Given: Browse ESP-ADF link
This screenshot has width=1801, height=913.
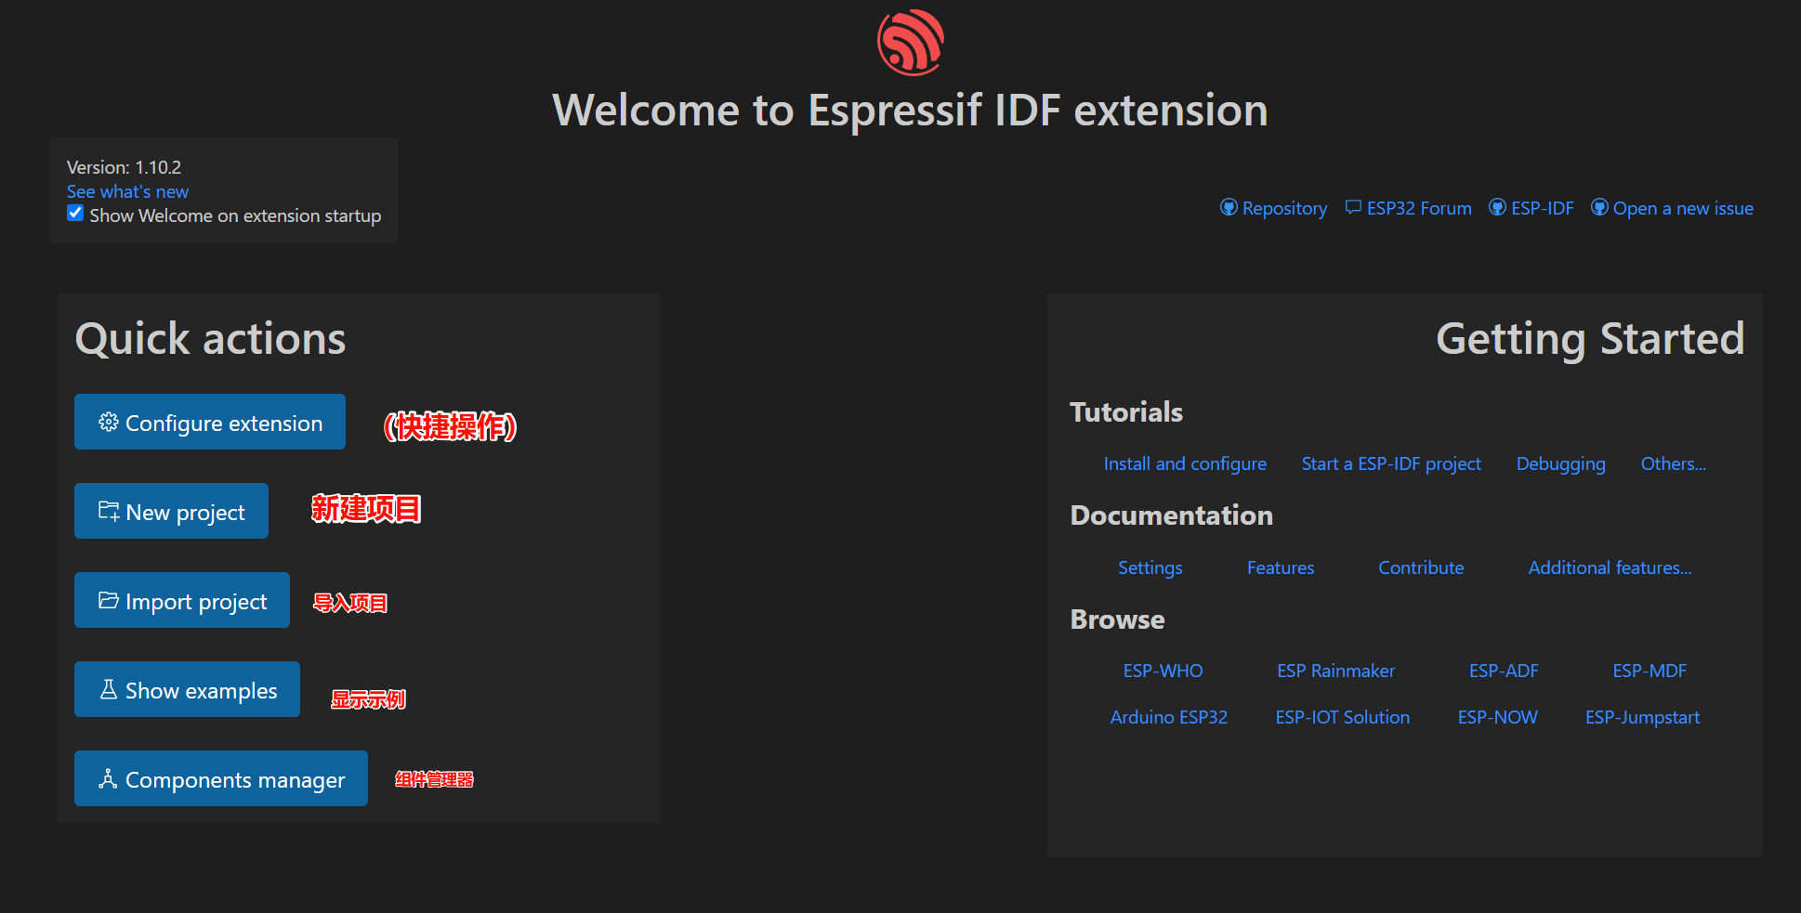Looking at the screenshot, I should click(1504, 671).
